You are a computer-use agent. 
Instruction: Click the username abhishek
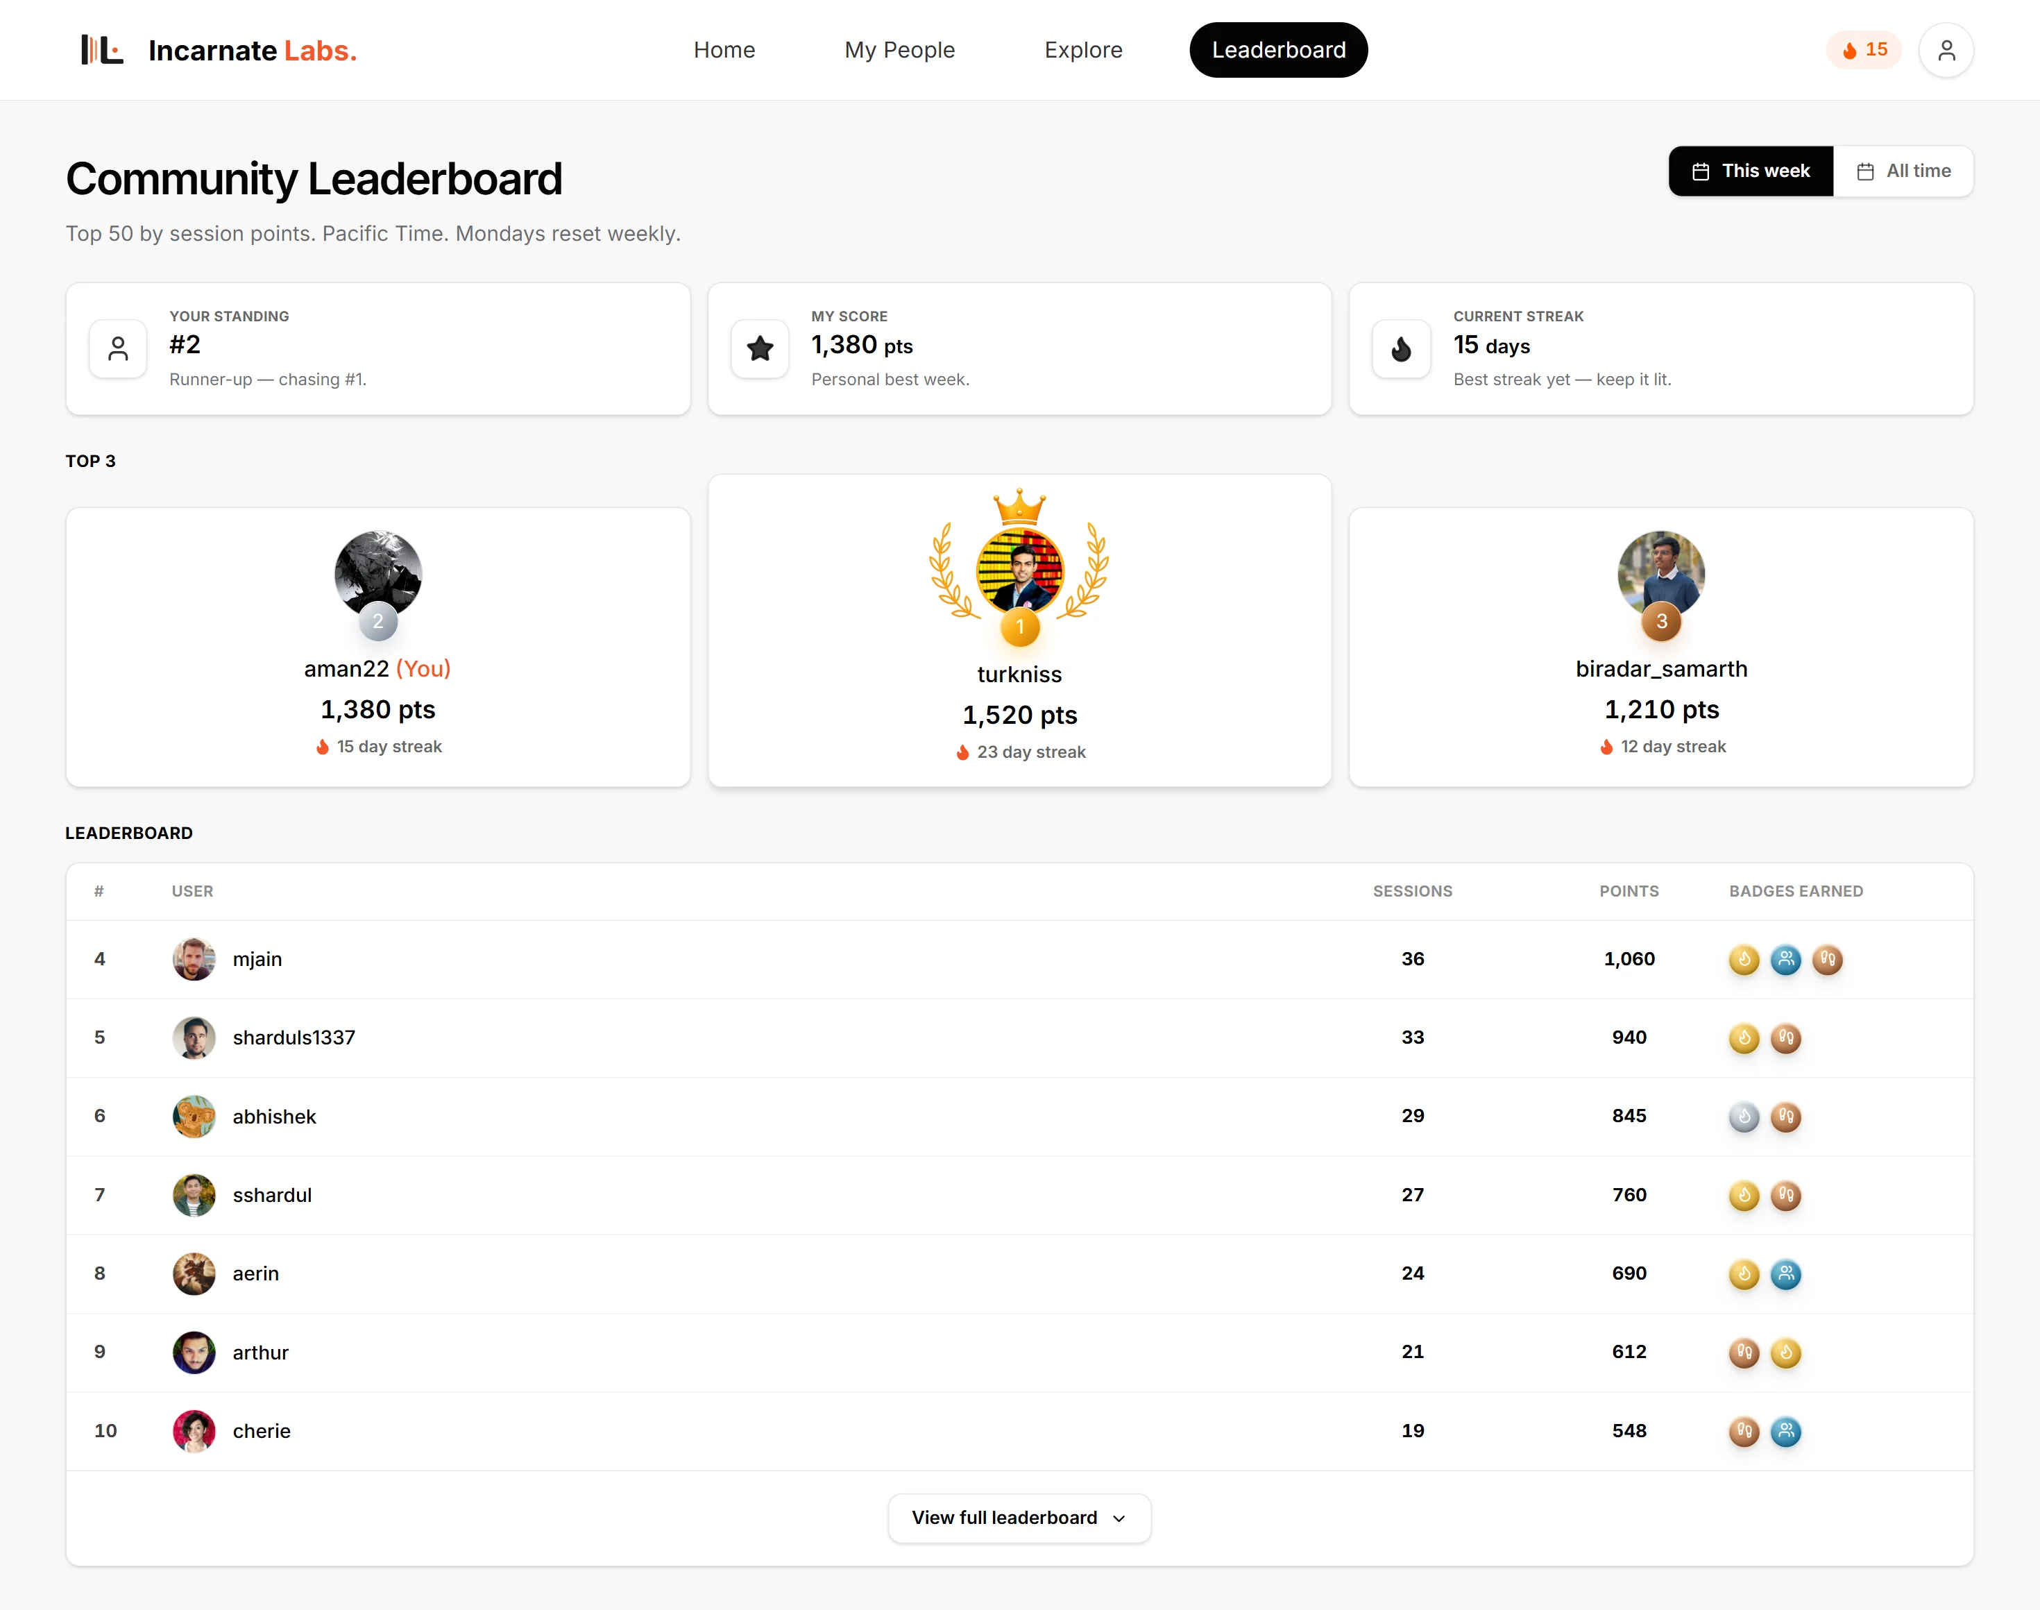pyautogui.click(x=274, y=1117)
